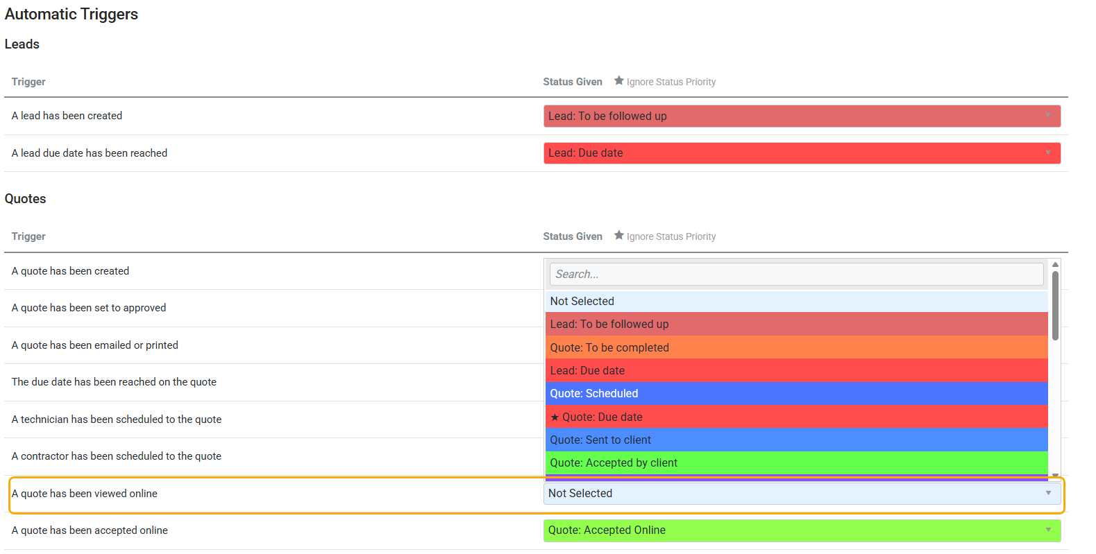Select Lead: To be followed up list option
This screenshot has width=1096, height=554.
[x=796, y=324]
